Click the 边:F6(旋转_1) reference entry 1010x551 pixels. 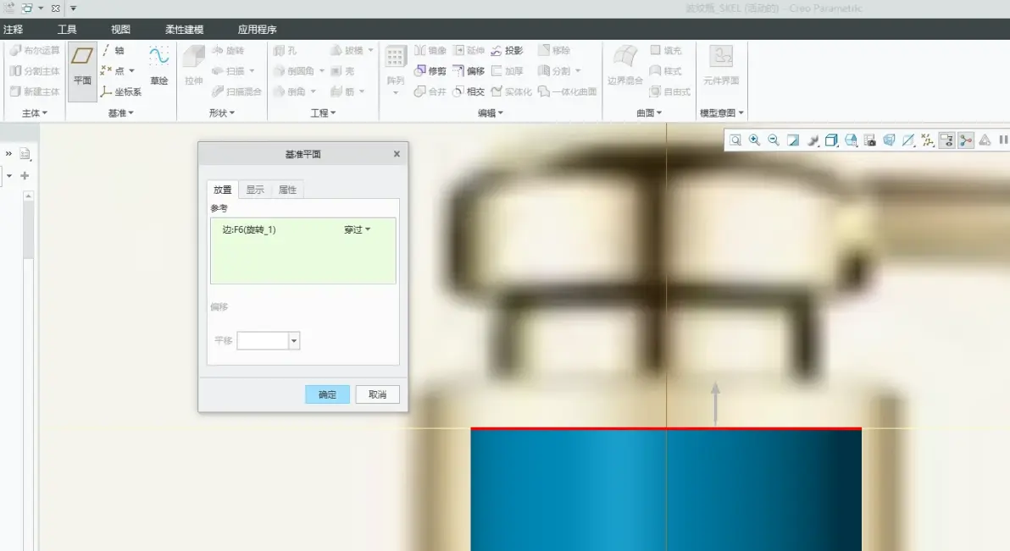tap(248, 230)
